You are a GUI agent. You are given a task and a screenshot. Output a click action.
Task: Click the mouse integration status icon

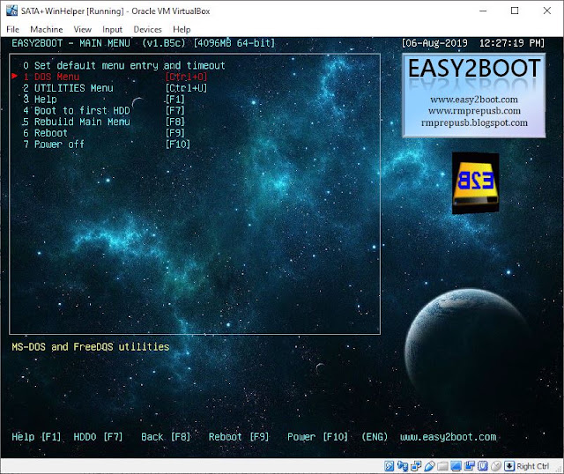tap(495, 466)
